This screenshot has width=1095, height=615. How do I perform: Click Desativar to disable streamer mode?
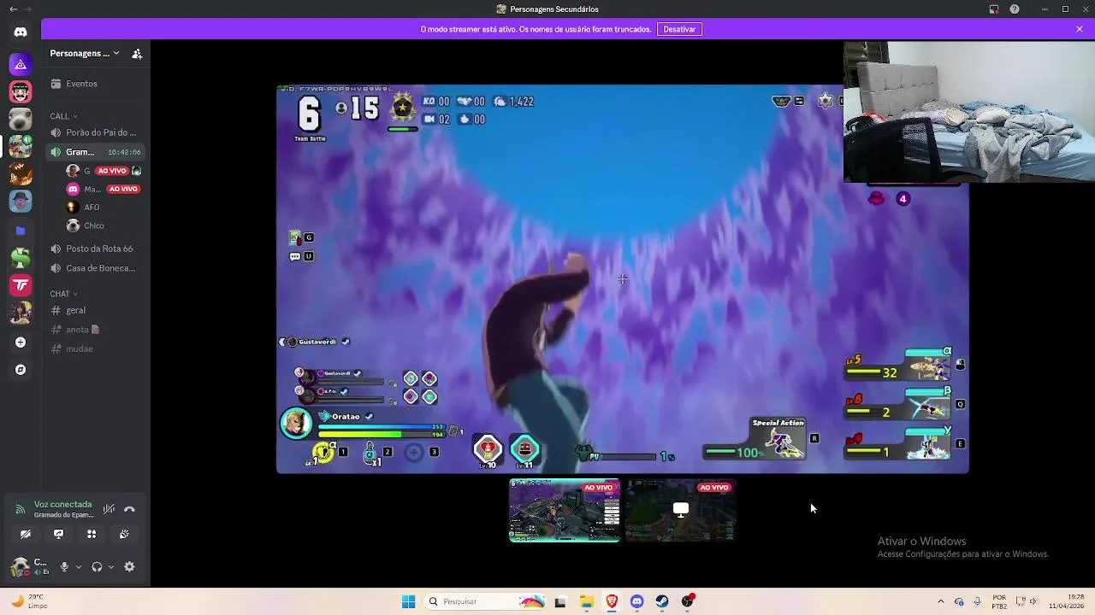pyautogui.click(x=679, y=29)
